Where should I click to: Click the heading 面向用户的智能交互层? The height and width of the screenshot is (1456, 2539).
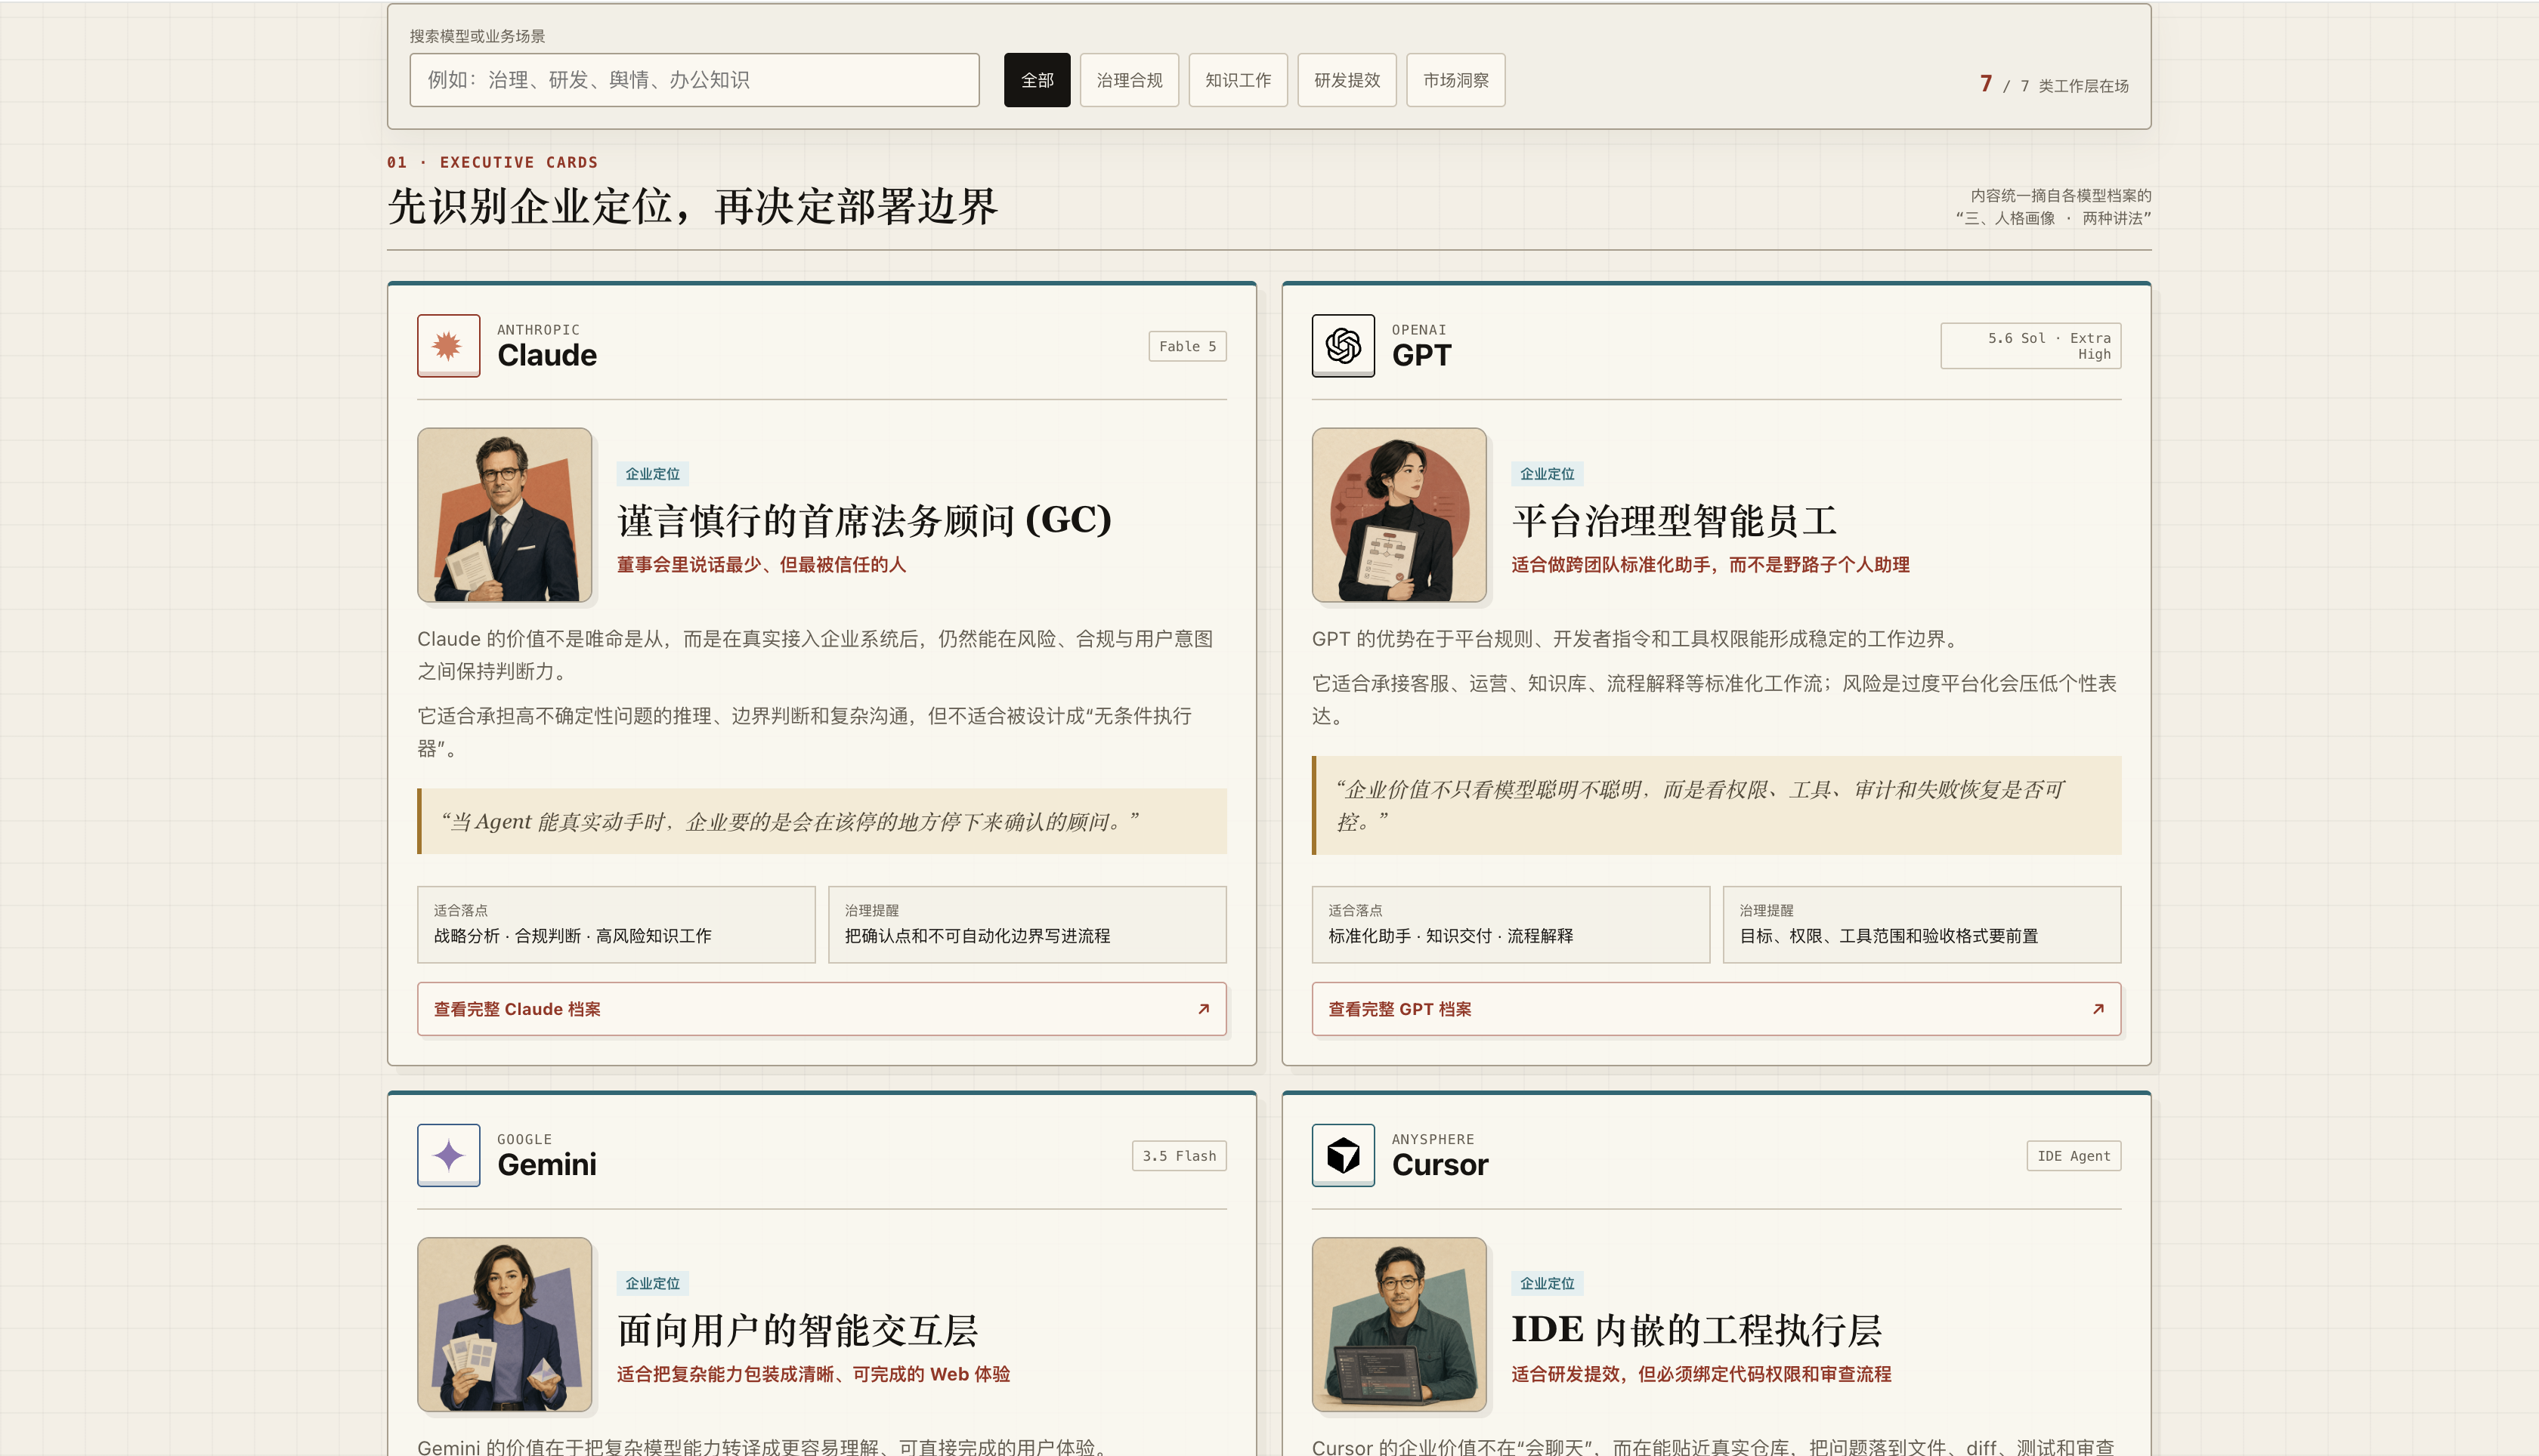point(797,1330)
